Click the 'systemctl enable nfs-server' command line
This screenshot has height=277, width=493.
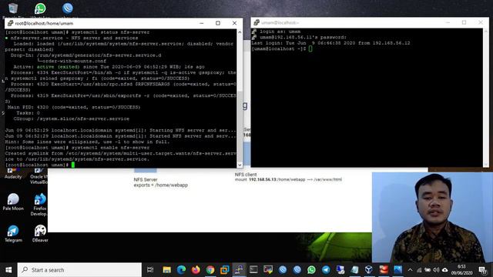coord(77,148)
